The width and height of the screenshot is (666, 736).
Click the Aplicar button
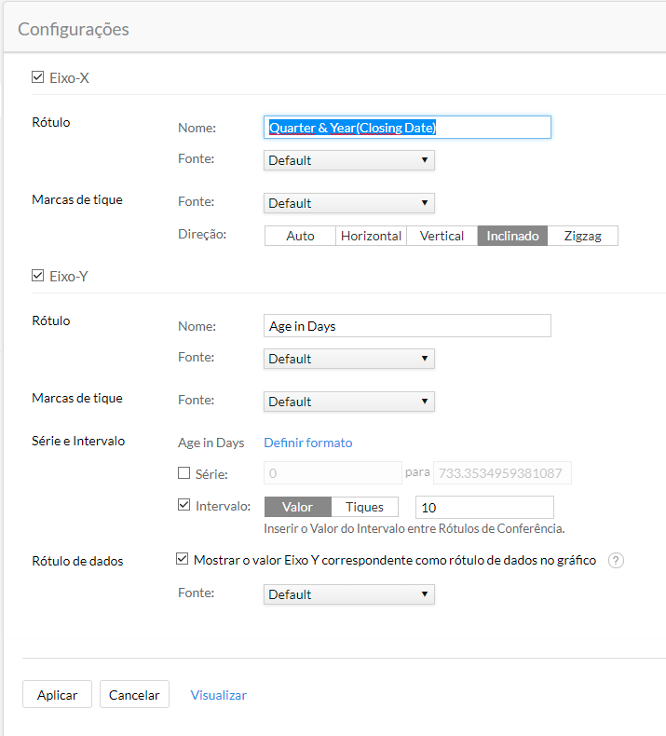click(57, 694)
